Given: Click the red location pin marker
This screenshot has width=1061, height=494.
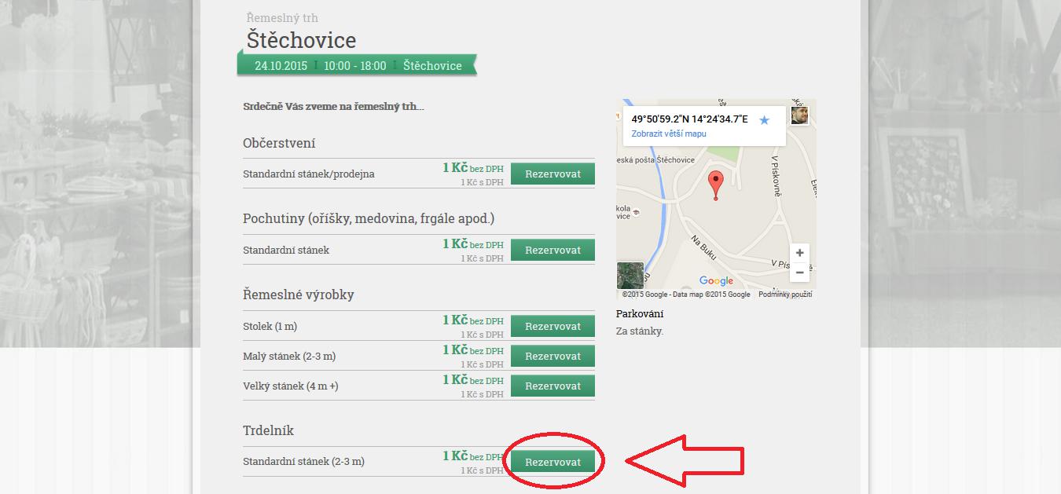Looking at the screenshot, I should point(715,185).
